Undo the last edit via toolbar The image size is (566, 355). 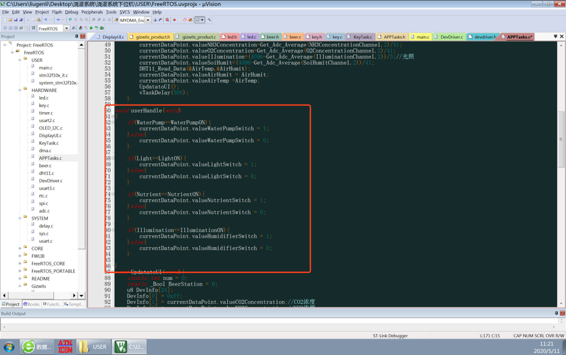(46, 20)
